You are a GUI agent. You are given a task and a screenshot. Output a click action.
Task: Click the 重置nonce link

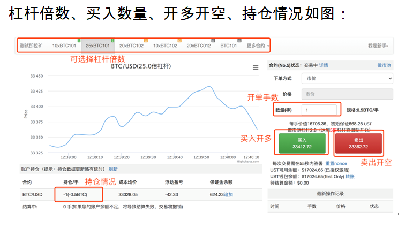click(337, 163)
